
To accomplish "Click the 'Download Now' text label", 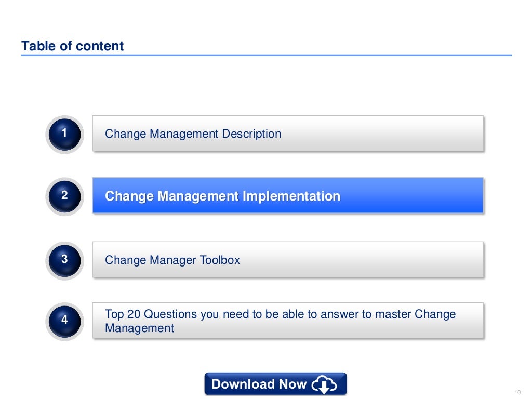I will tap(259, 384).
